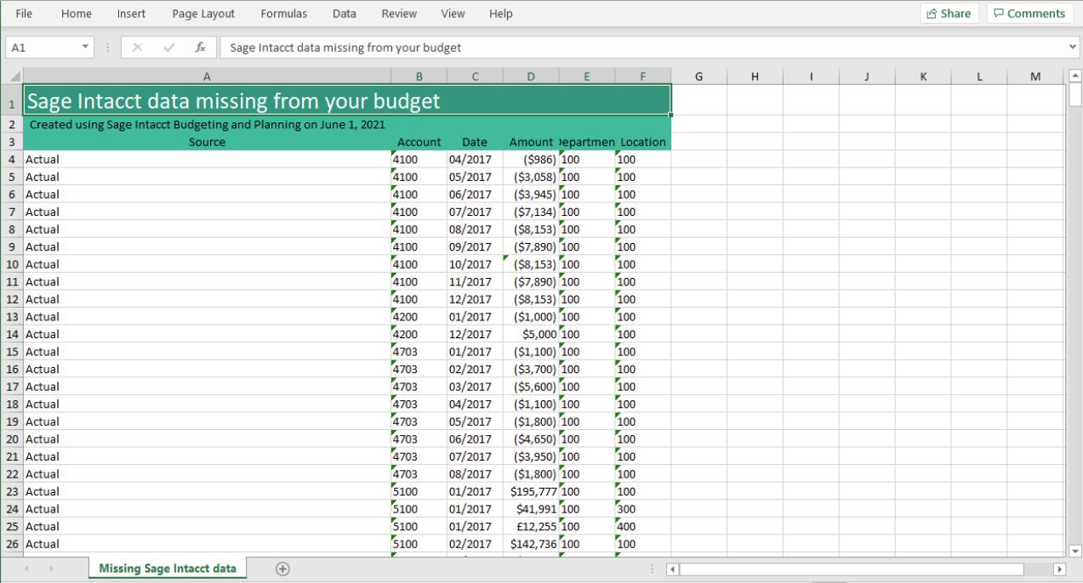1083x583 pixels.
Task: Open the Review tab
Action: (399, 14)
